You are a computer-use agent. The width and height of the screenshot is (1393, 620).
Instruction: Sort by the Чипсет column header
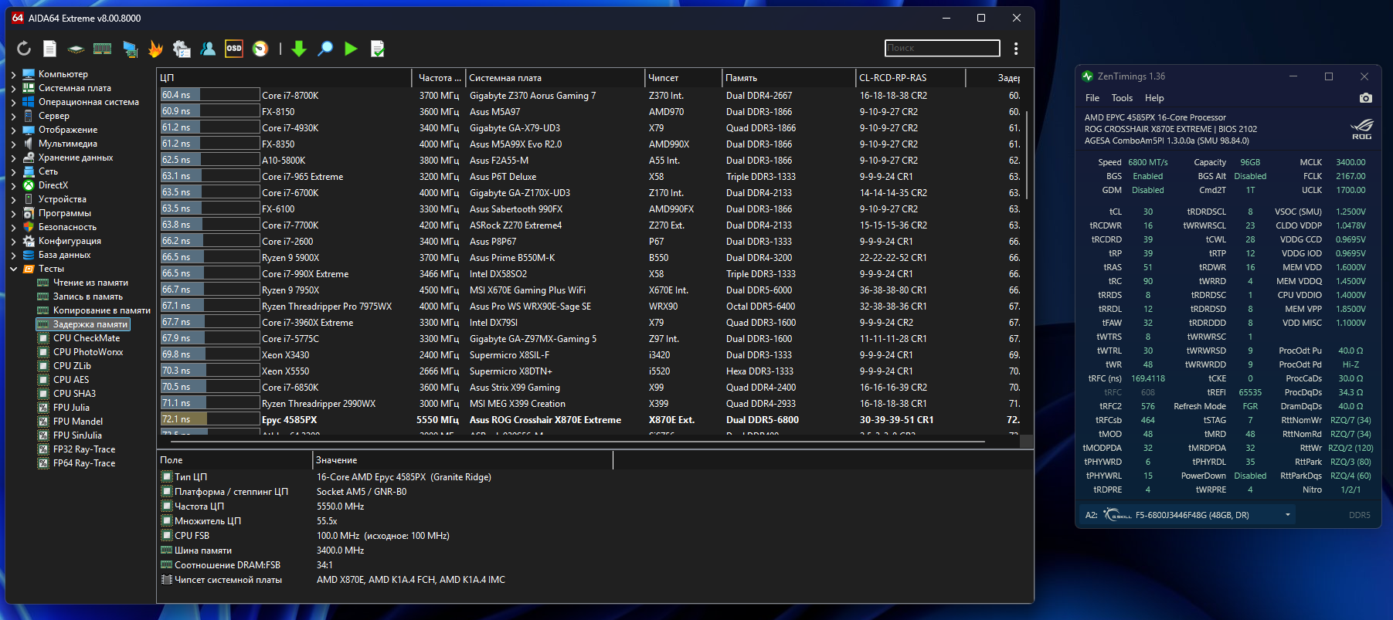[684, 78]
